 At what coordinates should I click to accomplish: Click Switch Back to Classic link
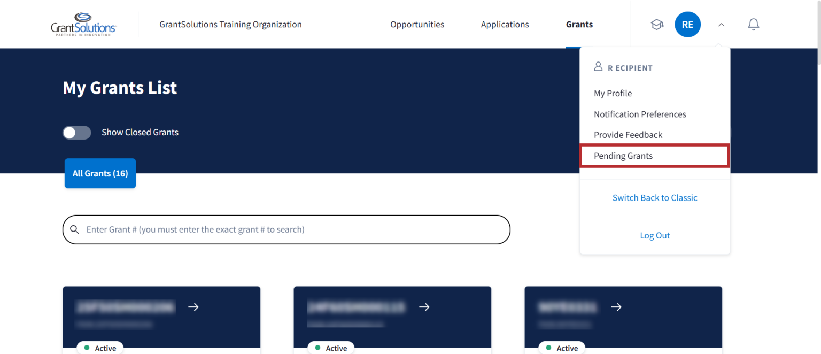(655, 198)
